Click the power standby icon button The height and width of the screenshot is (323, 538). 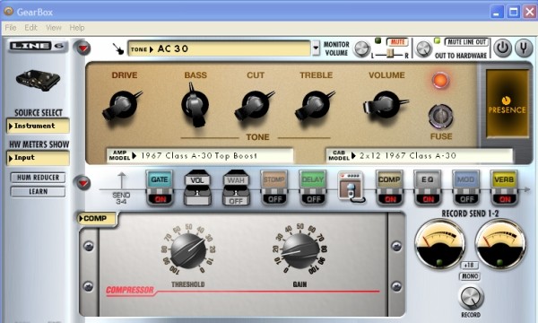(503, 48)
